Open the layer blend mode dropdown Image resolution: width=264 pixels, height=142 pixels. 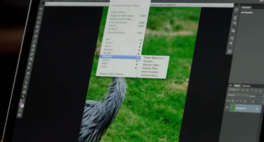[237, 96]
